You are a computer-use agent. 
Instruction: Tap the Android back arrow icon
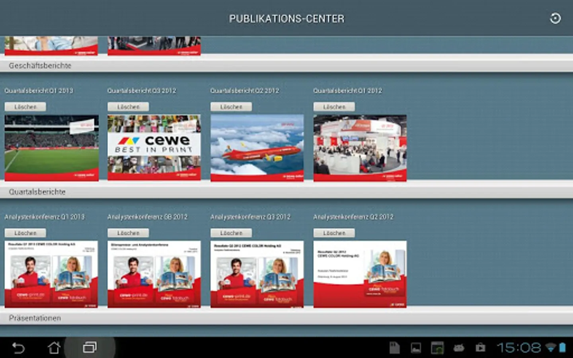(x=18, y=348)
